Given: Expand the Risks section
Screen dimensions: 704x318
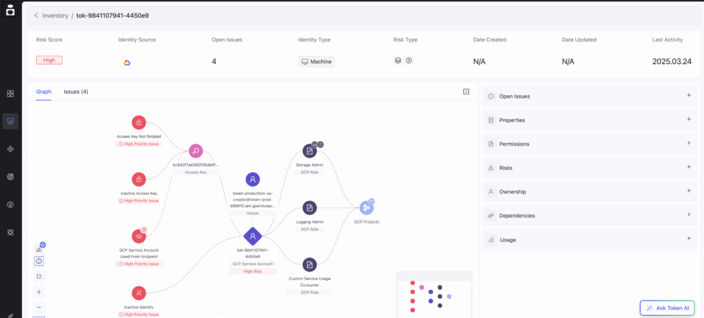Looking at the screenshot, I should (590, 167).
